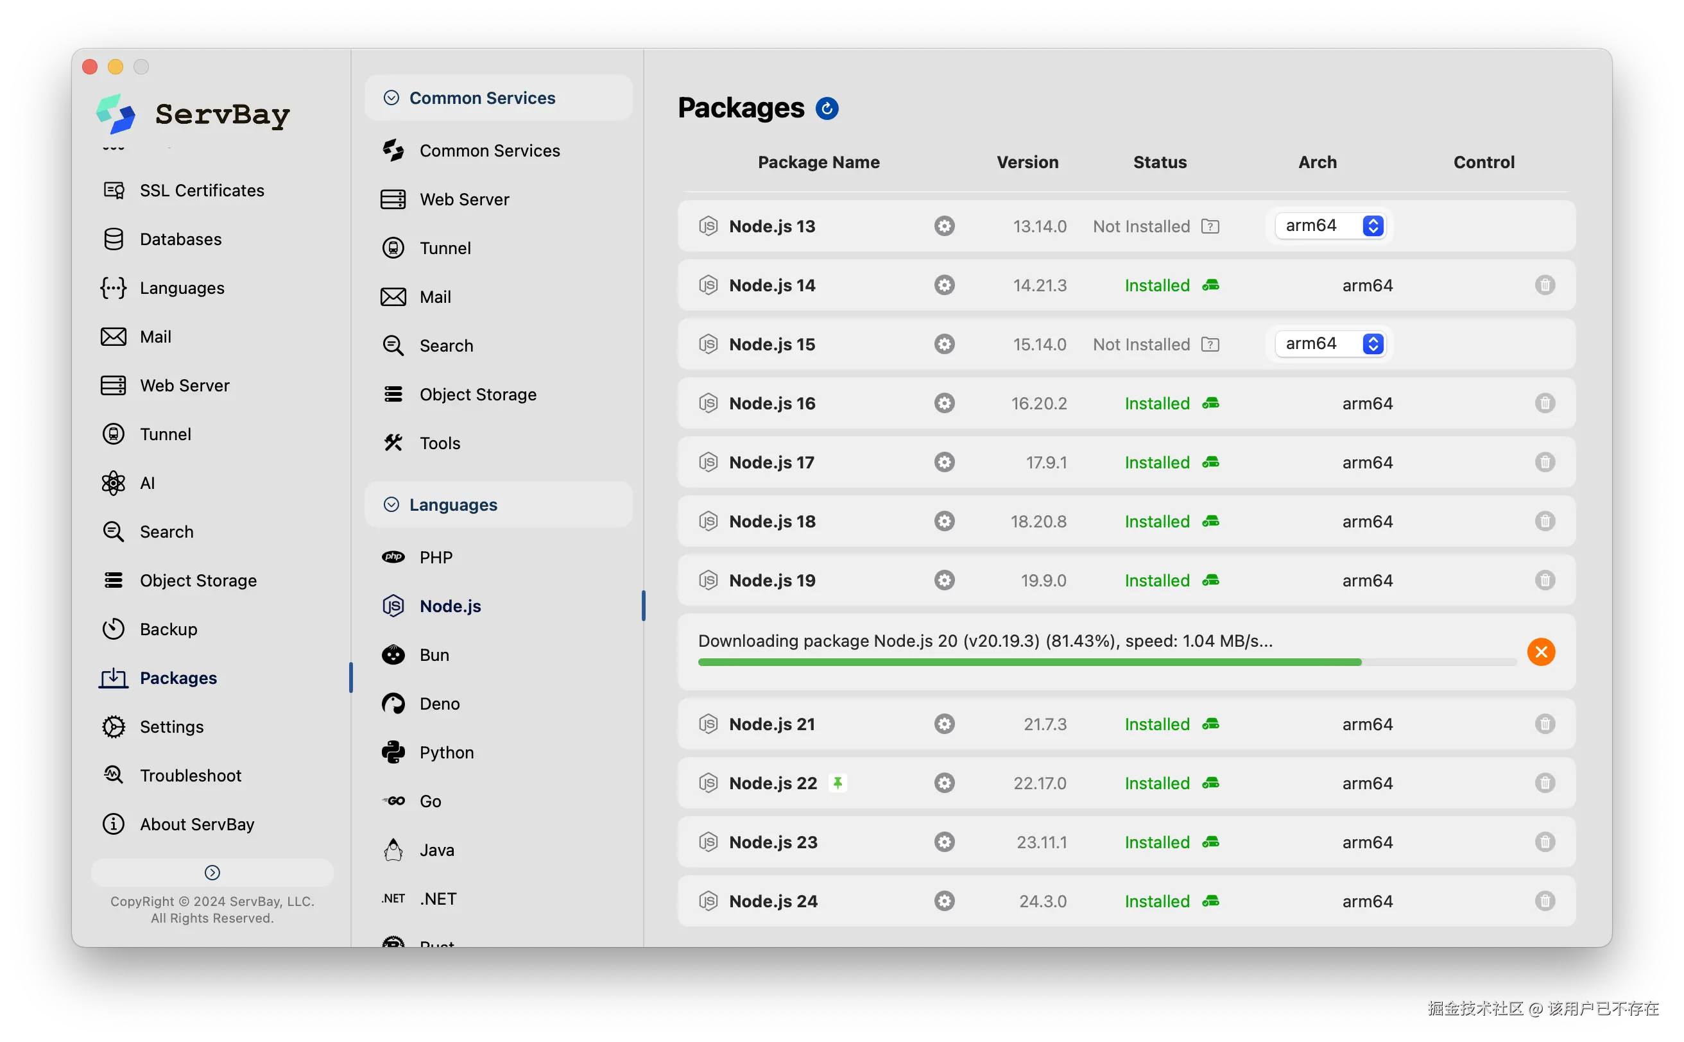
Task: Click the Node.js 21 package row name
Action: coord(771,724)
